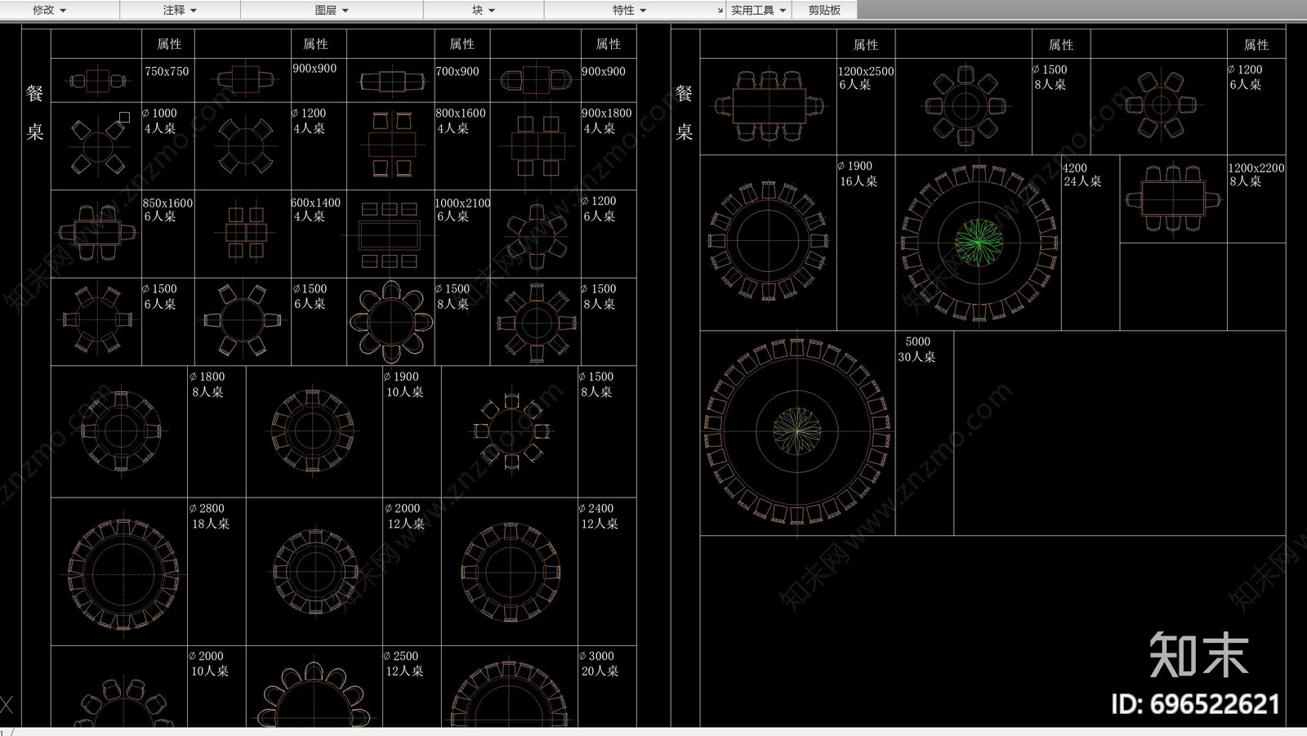The height and width of the screenshot is (736, 1307).
Task: Click the ø 3000 20人桌 label
Action: (x=599, y=663)
